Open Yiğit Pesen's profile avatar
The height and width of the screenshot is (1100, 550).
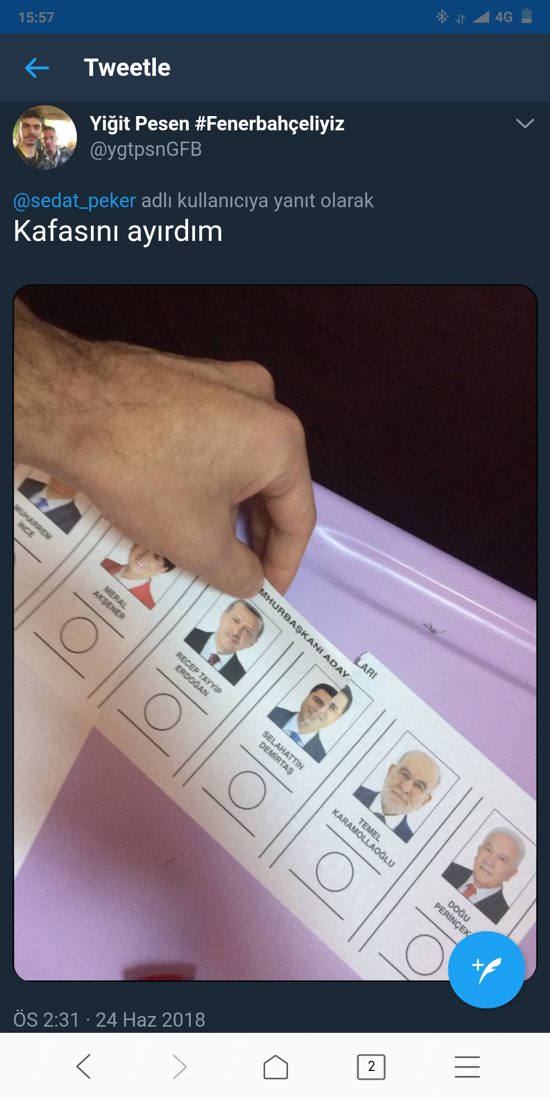pyautogui.click(x=45, y=137)
